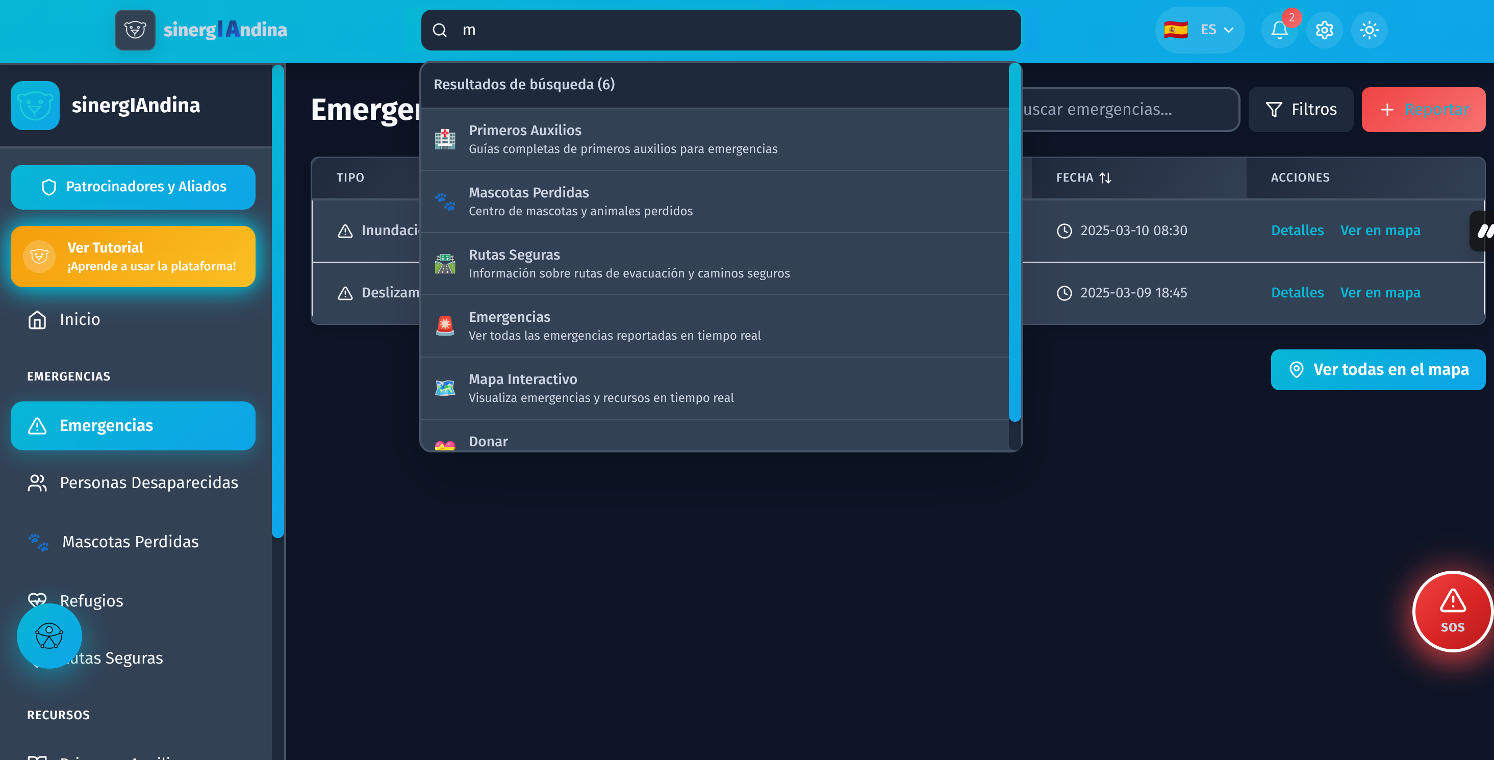The image size is (1494, 760).
Task: Expand the ES language dropdown
Action: coord(1199,30)
